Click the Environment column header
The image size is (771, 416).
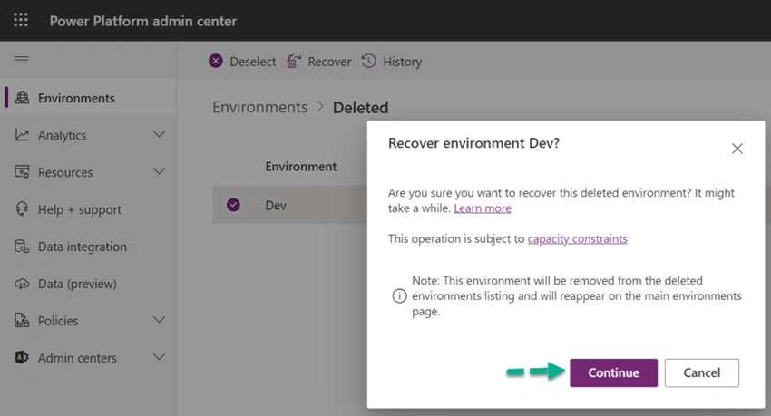(301, 167)
